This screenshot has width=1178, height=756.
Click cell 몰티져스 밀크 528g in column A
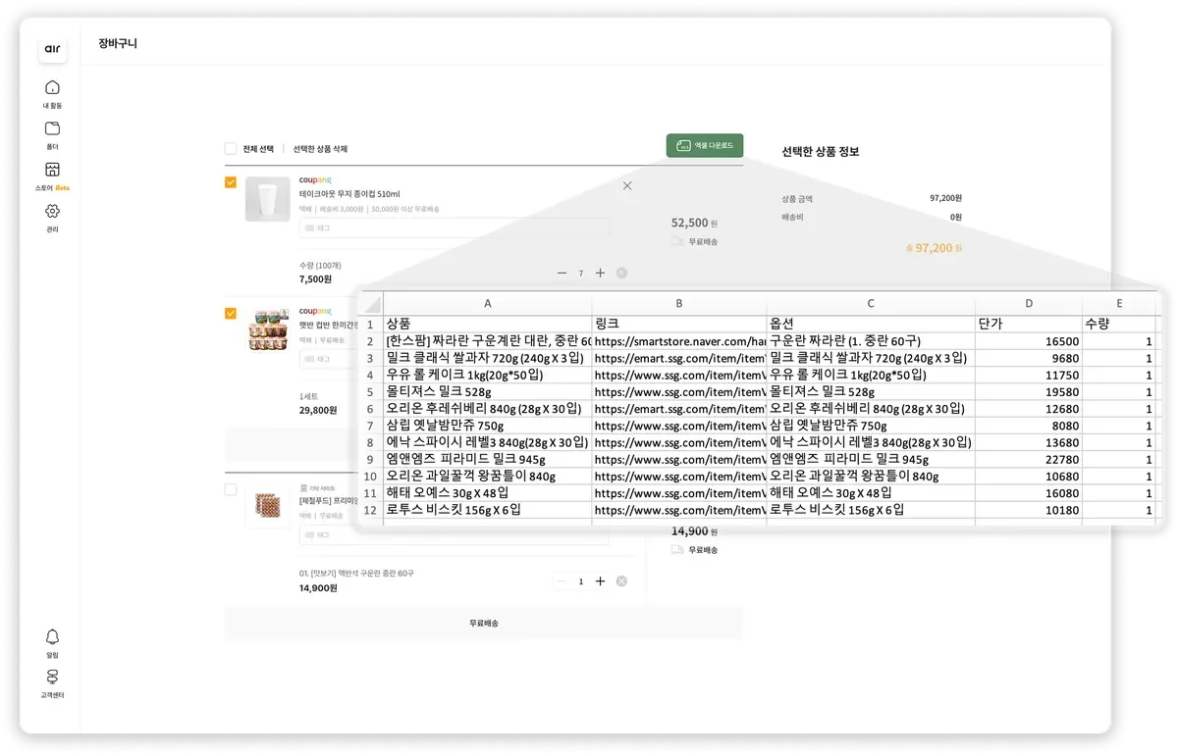point(488,392)
